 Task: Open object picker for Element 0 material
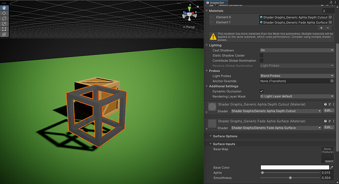click(x=330, y=17)
